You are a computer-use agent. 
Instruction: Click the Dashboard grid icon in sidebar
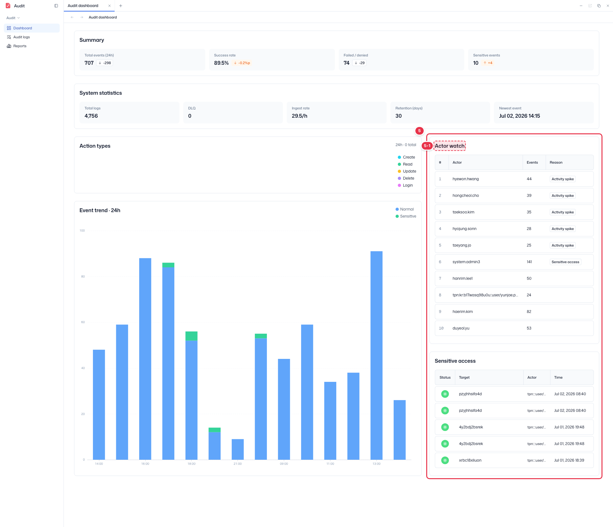[9, 28]
